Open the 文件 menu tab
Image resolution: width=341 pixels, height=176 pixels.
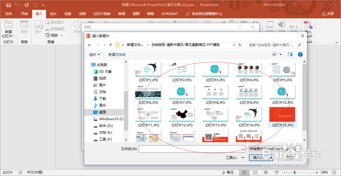pos(9,14)
